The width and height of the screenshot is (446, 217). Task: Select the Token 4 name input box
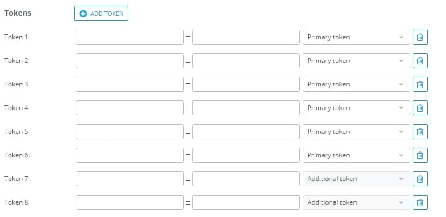tap(130, 108)
